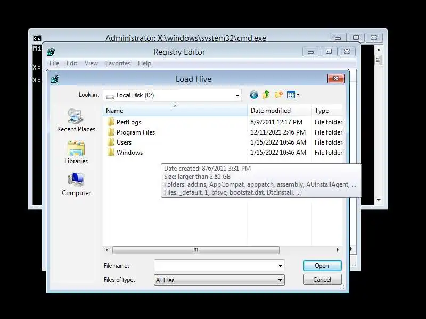The width and height of the screenshot is (426, 319).
Task: Click cmd window scroll down arrow
Action: [379, 200]
